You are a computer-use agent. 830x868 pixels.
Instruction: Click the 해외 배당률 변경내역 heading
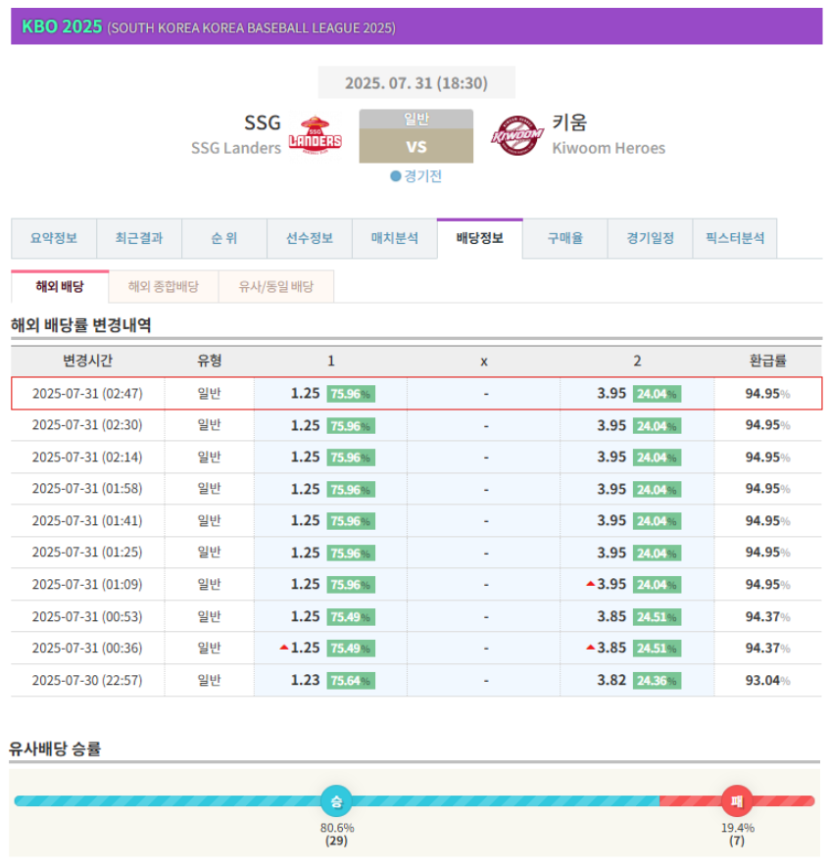coord(80,325)
